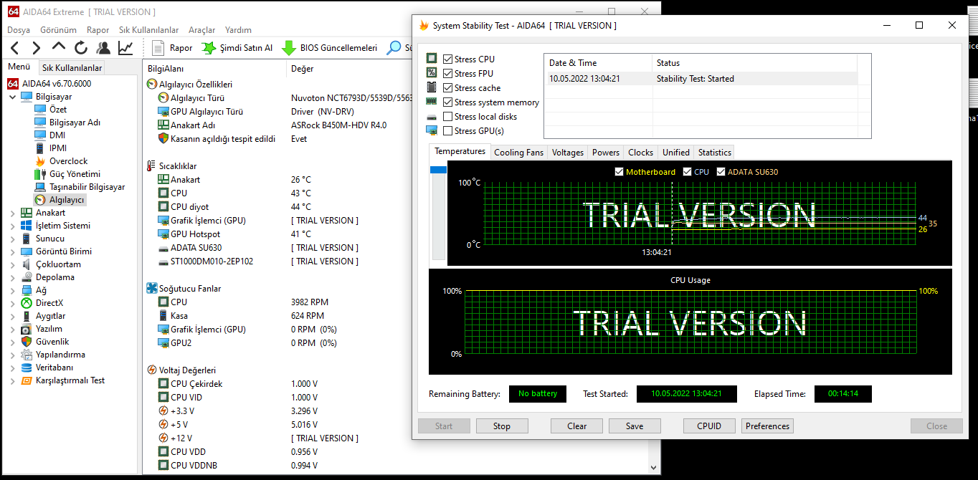The height and width of the screenshot is (480, 978).
Task: Toggle ADATA SU630 graph checkbox
Action: click(721, 172)
